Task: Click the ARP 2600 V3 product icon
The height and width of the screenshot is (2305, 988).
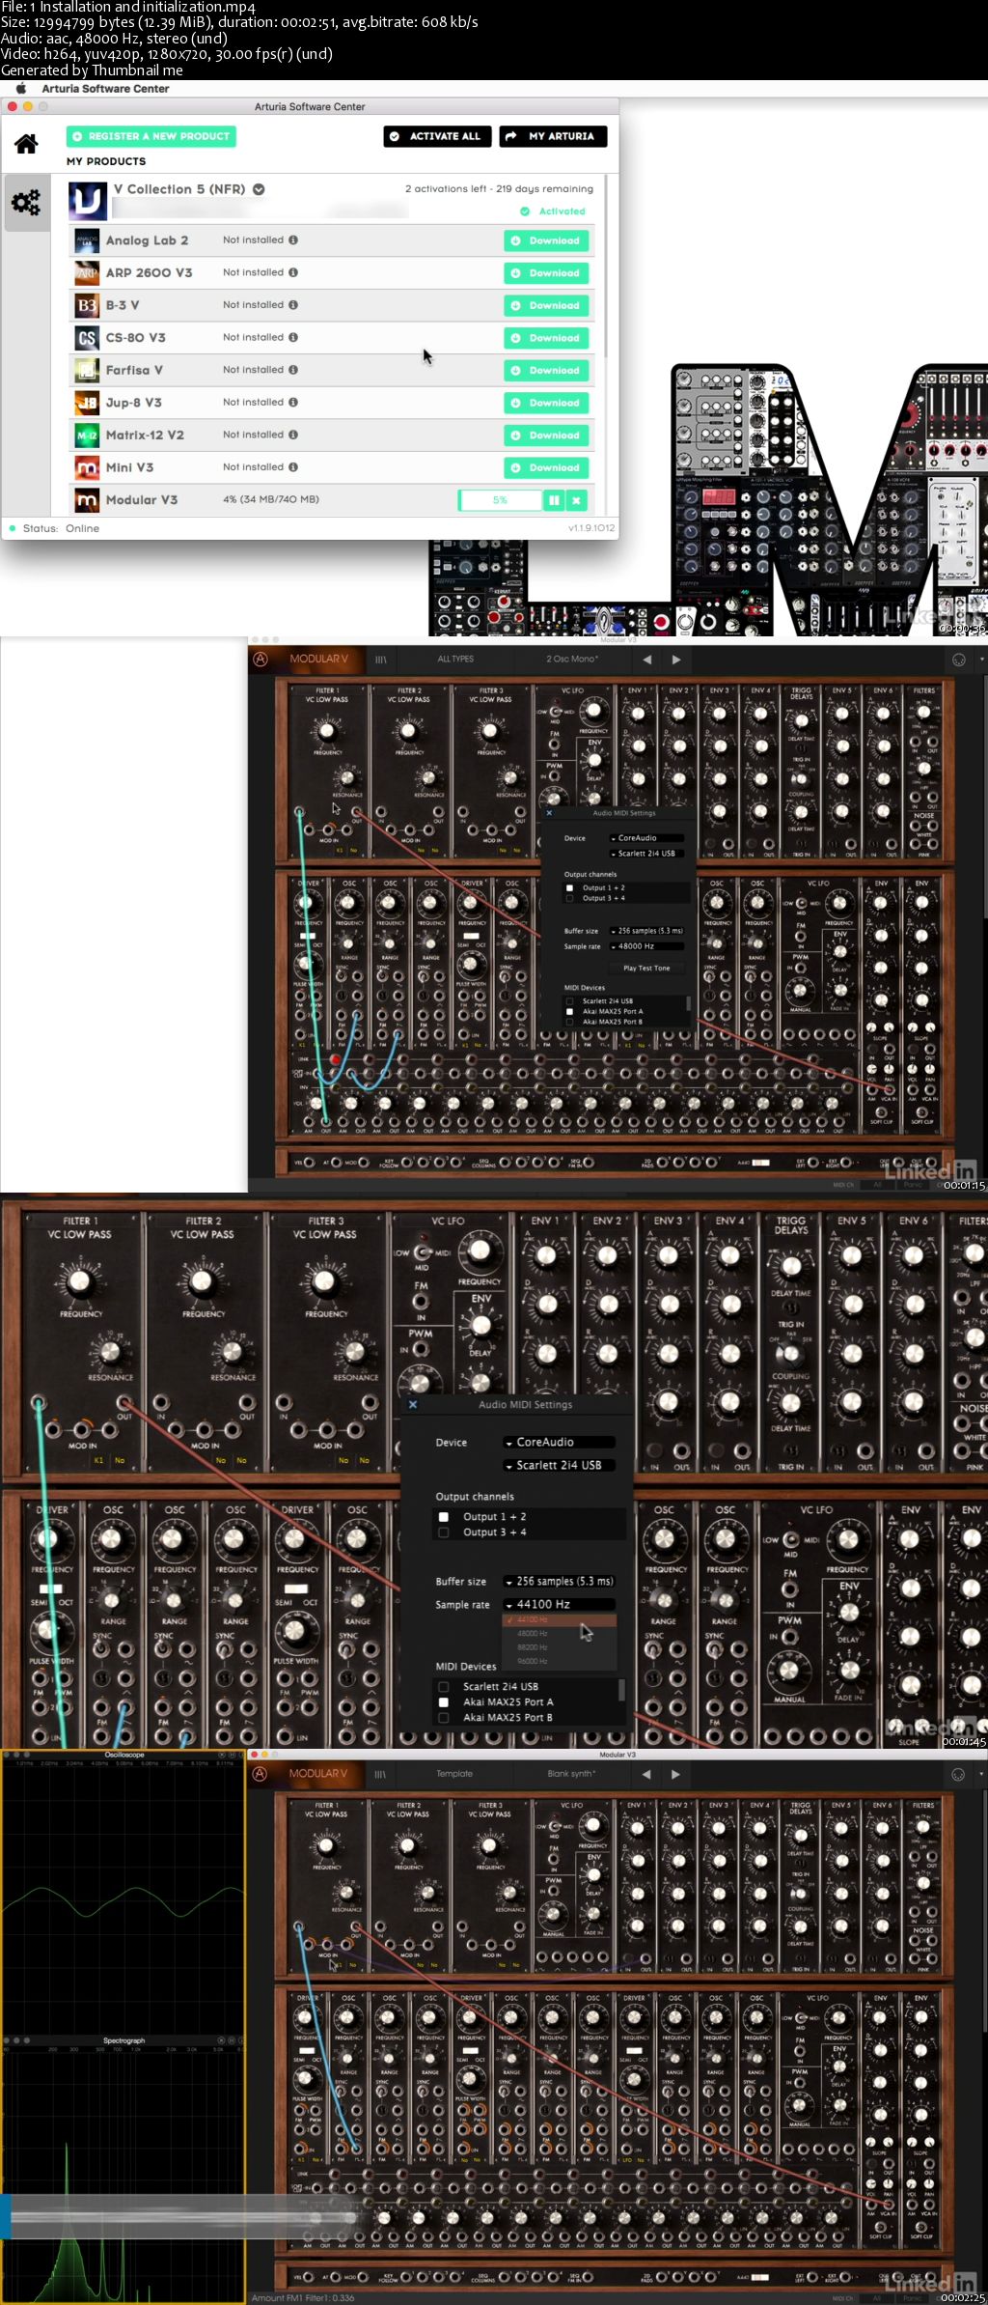Action: (87, 273)
